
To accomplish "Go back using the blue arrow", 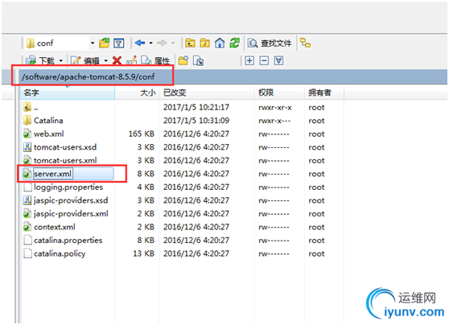I will point(140,43).
